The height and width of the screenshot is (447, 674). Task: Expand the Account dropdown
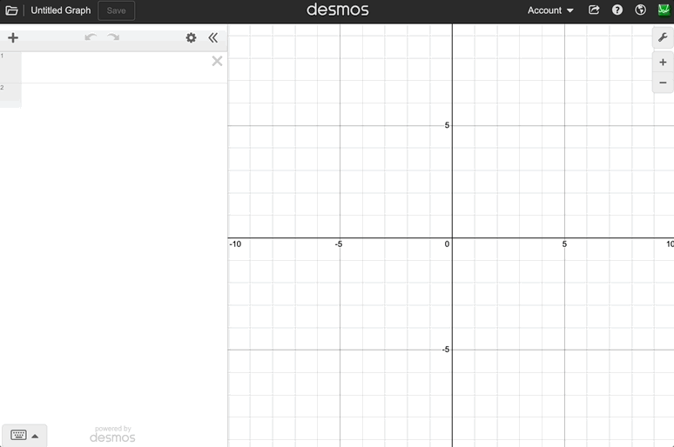tap(550, 10)
